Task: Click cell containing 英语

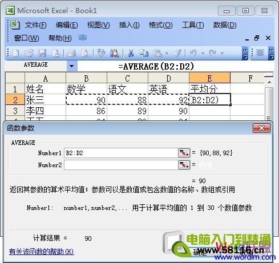Action: (168, 89)
